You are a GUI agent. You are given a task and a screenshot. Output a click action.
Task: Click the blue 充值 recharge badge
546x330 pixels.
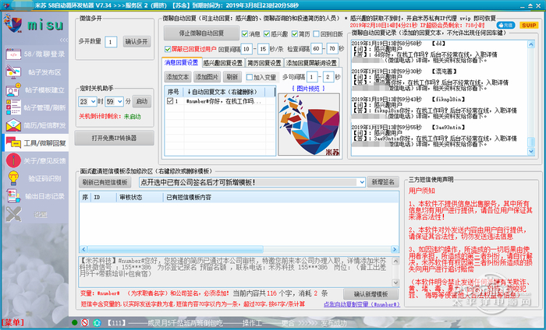point(505,26)
